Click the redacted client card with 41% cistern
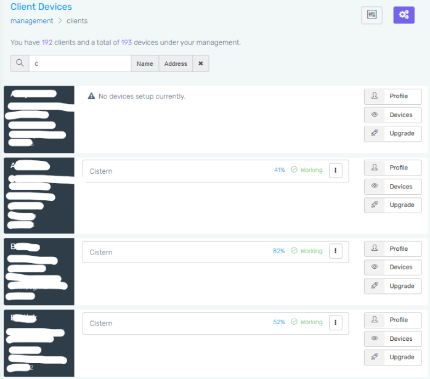Screen dimensions: 430x379 (x=39, y=195)
